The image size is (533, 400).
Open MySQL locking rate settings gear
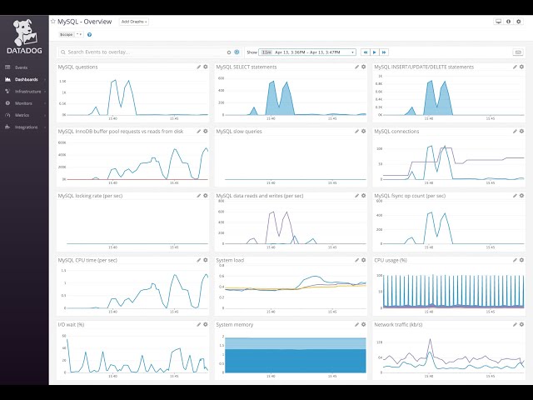point(206,196)
